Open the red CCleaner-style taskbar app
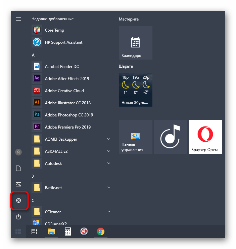Screen dimensions: 236x249 [x=84, y=232]
